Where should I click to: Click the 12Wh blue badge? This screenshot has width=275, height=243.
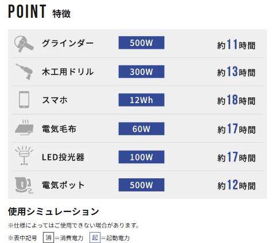(141, 100)
